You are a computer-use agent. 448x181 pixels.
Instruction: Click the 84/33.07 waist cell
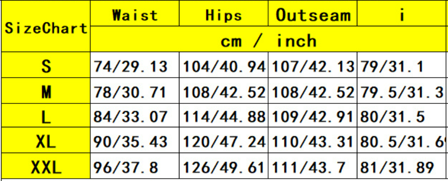pos(135,115)
